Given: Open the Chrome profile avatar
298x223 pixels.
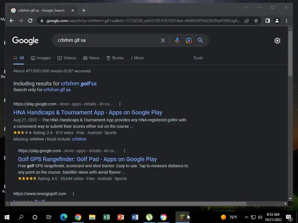Looking at the screenshot, I should click(x=277, y=21).
